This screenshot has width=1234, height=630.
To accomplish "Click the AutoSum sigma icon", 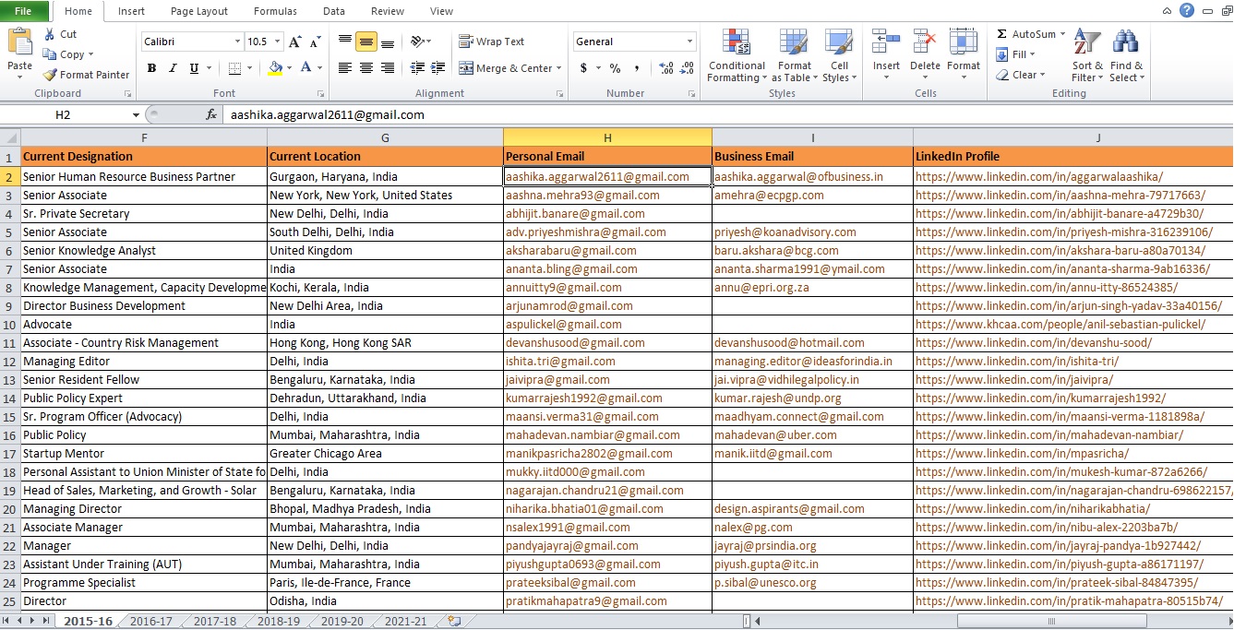I will coord(1001,34).
